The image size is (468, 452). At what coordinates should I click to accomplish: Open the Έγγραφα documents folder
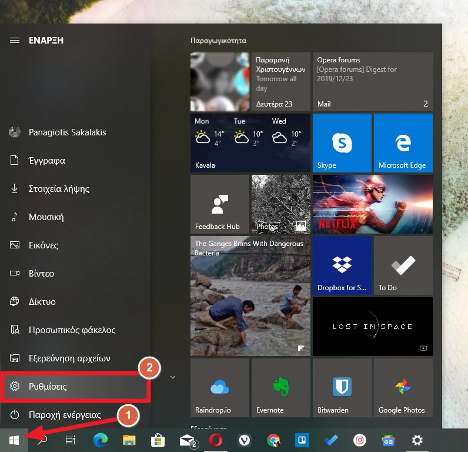tap(47, 161)
